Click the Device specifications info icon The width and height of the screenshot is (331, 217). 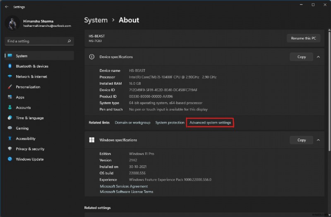pos(91,57)
